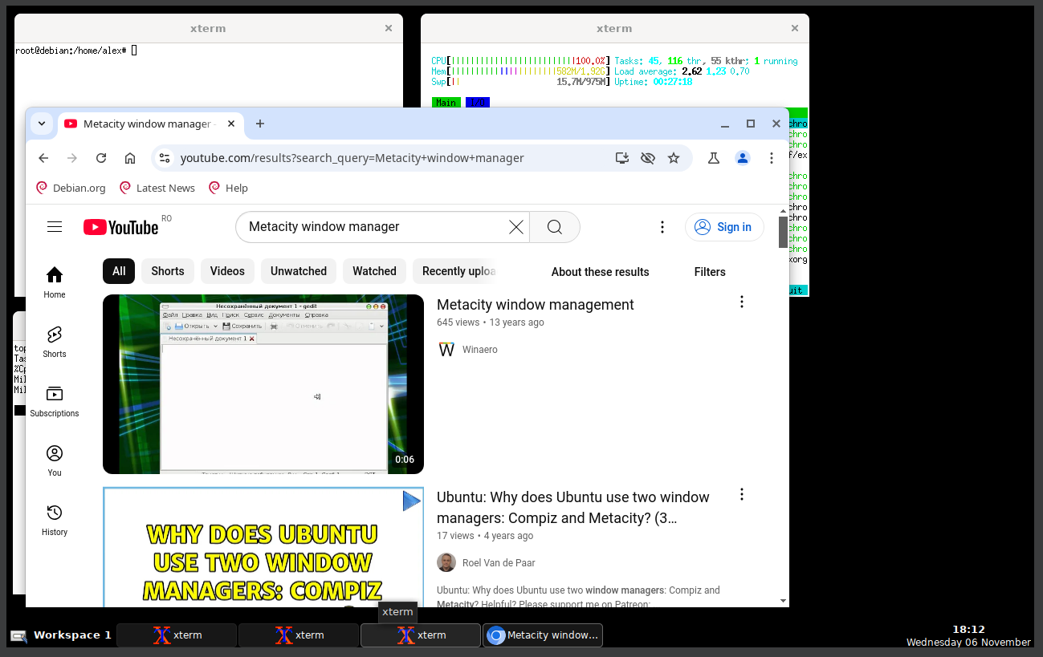Toggle the Recently uploaded filter
1043x657 pixels.
click(456, 271)
